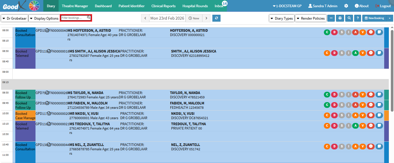Click the green A icon in Alison Smith row

point(356,53)
